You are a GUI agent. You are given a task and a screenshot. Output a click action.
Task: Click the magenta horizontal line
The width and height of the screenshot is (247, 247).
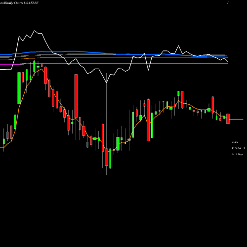(114, 63)
